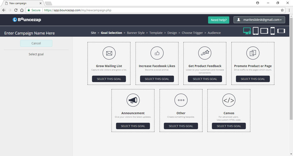Click the Grow Mailing List title
This screenshot has width=293, height=156.
[109, 66]
